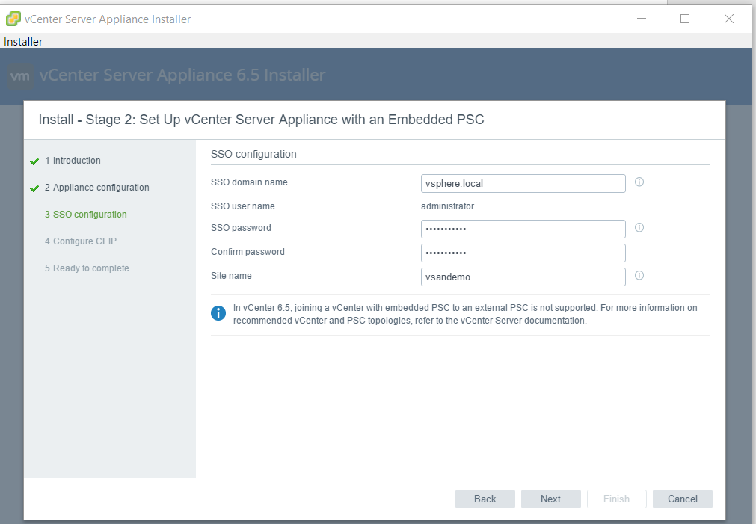Click the info icon beside SSO domain name
This screenshot has height=524, width=756.
click(639, 182)
